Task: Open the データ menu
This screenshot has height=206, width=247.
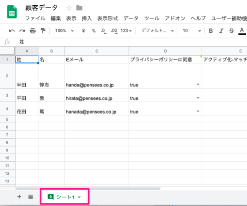Action: pos(131,18)
